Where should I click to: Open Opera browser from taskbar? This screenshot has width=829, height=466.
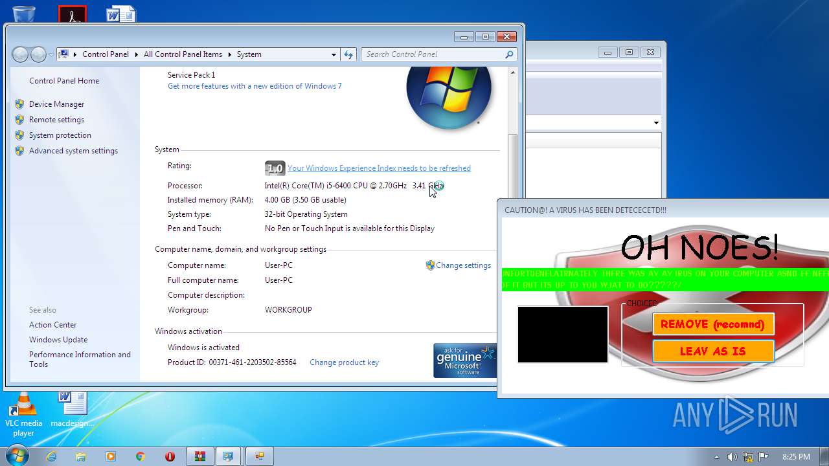click(170, 456)
